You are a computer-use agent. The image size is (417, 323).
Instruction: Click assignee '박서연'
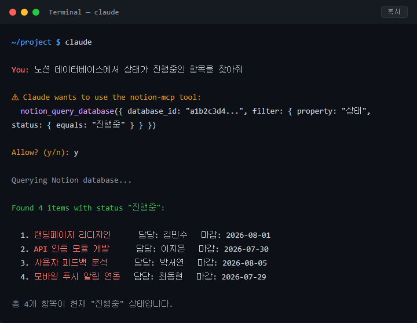(x=172, y=263)
